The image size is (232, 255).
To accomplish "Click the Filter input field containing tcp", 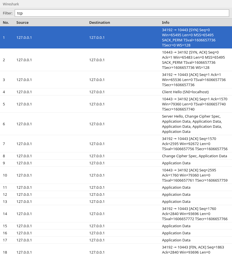I will point(122,13).
